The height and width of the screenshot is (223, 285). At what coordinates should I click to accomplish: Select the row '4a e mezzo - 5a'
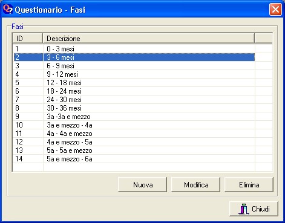(x=134, y=142)
